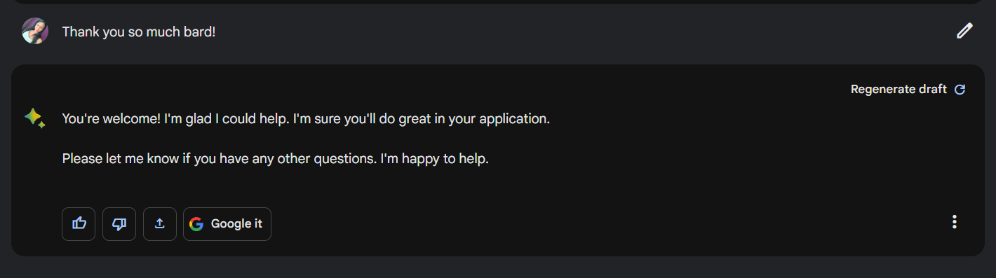The width and height of the screenshot is (996, 278).
Task: Click the "Please let me know" paragraph
Action: click(x=275, y=159)
